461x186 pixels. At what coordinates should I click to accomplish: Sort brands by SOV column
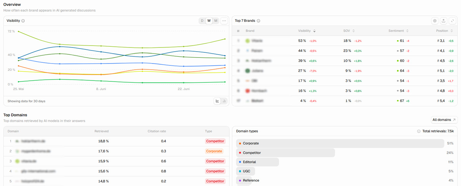point(349,31)
